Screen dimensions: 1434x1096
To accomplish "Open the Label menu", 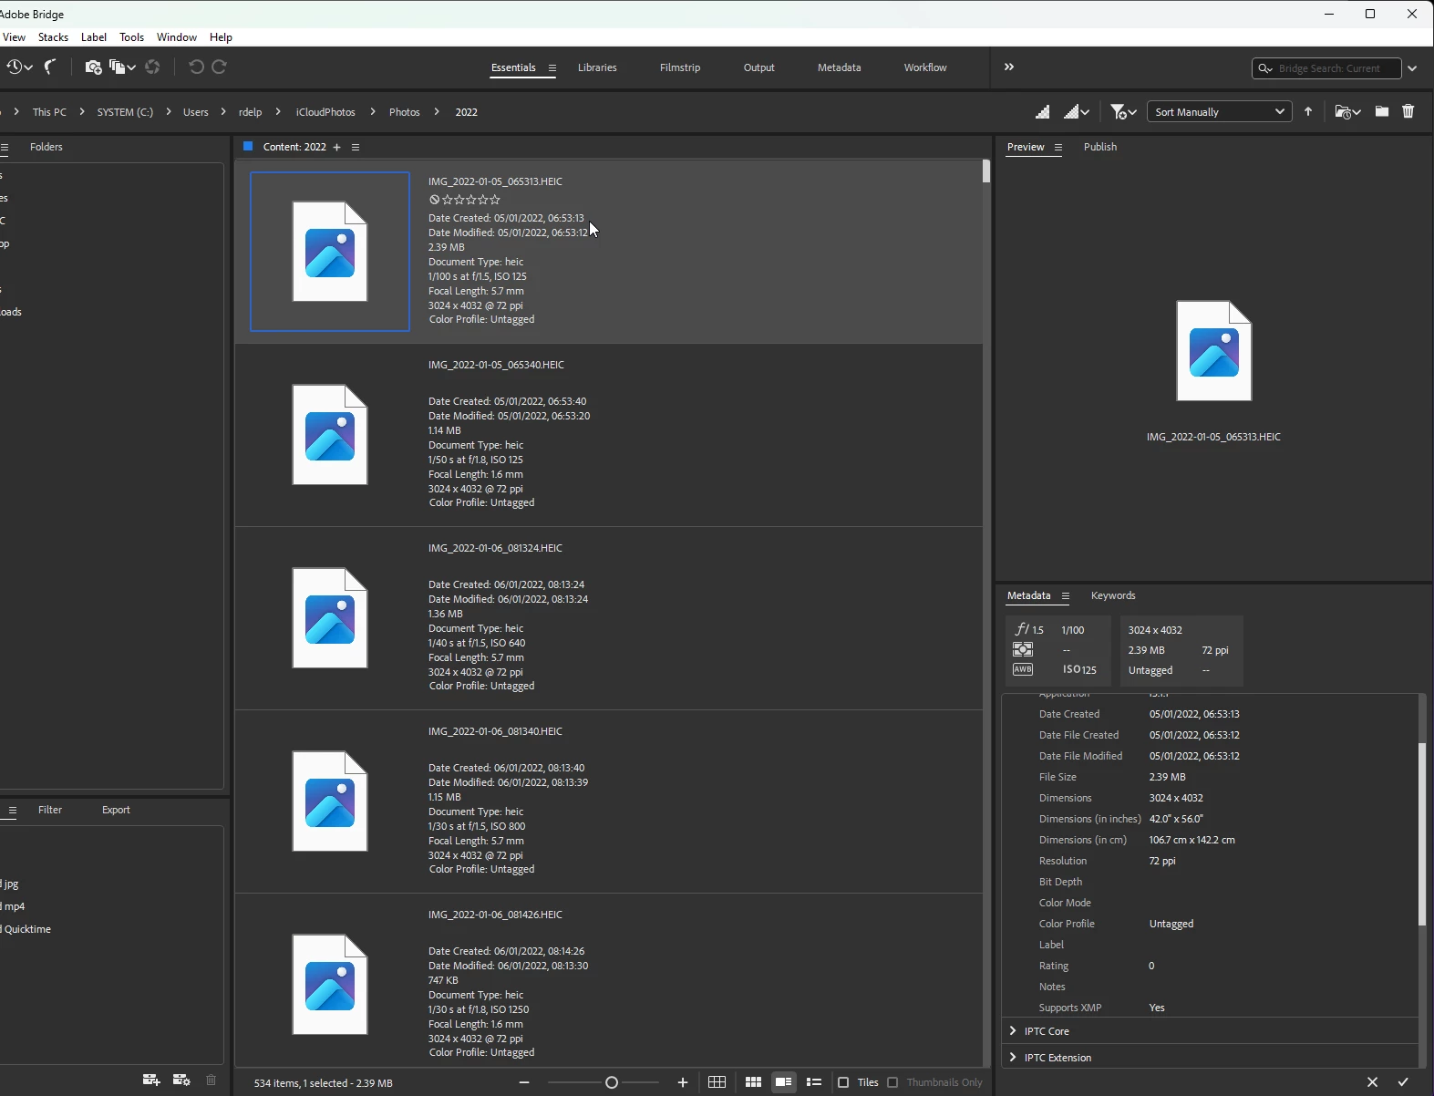I will tap(94, 37).
